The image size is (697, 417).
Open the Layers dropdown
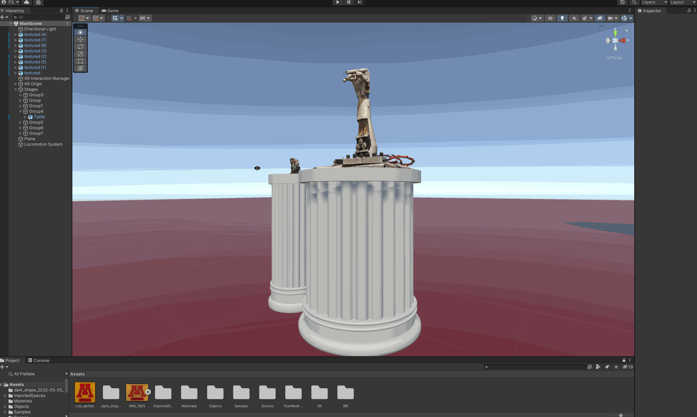(654, 2)
